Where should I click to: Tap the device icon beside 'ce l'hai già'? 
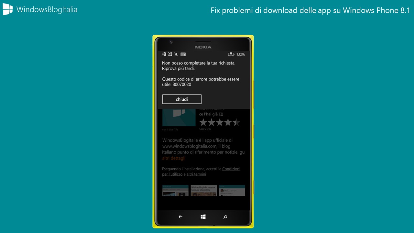221,114
